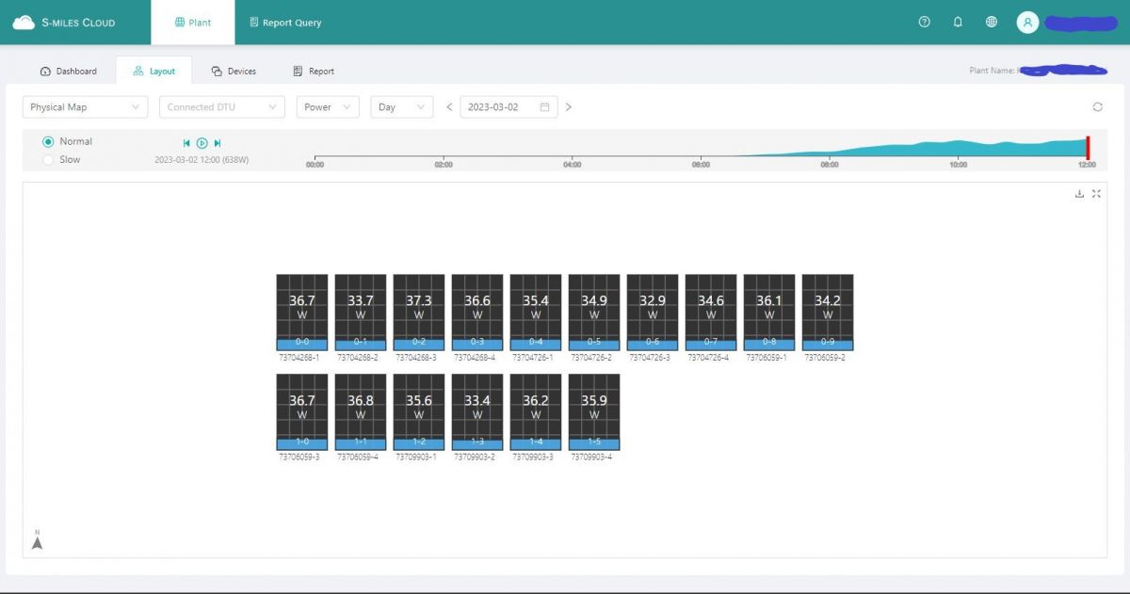Screen dimensions: 1130x594
Task: Select solar panel 1-5 showing 35.9 W
Action: (594, 412)
